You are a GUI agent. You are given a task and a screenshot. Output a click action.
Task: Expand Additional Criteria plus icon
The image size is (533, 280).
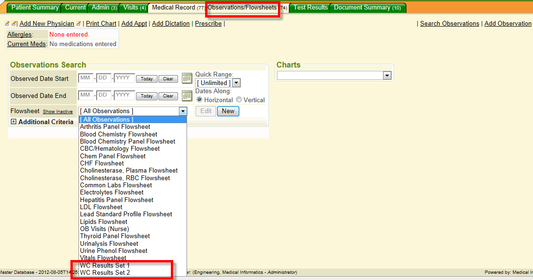pyautogui.click(x=13, y=122)
